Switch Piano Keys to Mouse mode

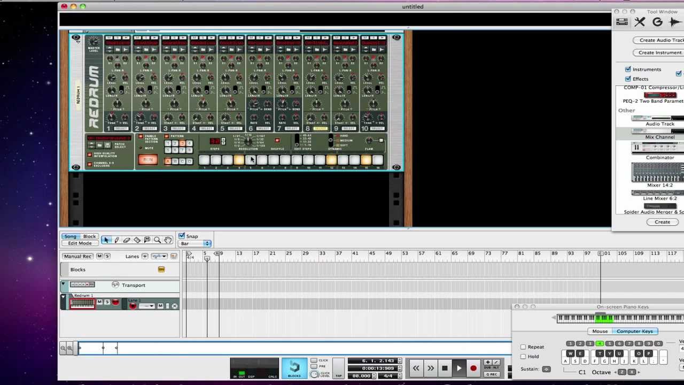tap(600, 332)
